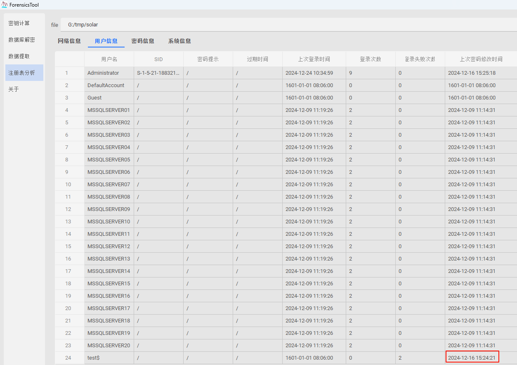This screenshot has height=365, width=517.
Task: Open the 密钥计算 sidebar section
Action: point(24,23)
